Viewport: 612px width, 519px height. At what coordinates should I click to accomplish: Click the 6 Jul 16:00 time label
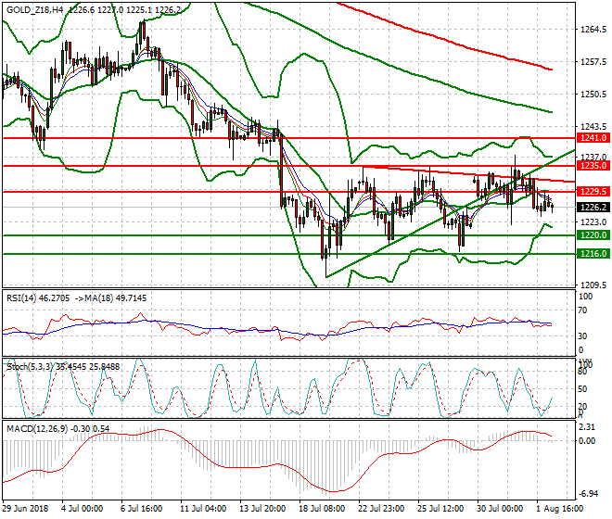point(141,509)
